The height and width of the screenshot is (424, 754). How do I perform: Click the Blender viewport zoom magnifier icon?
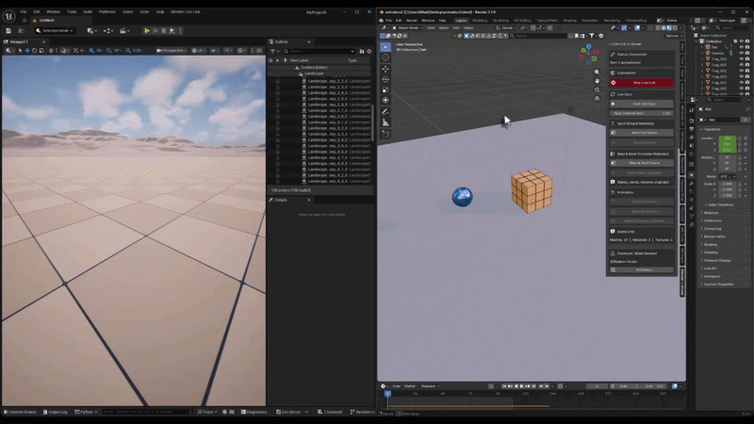[597, 73]
